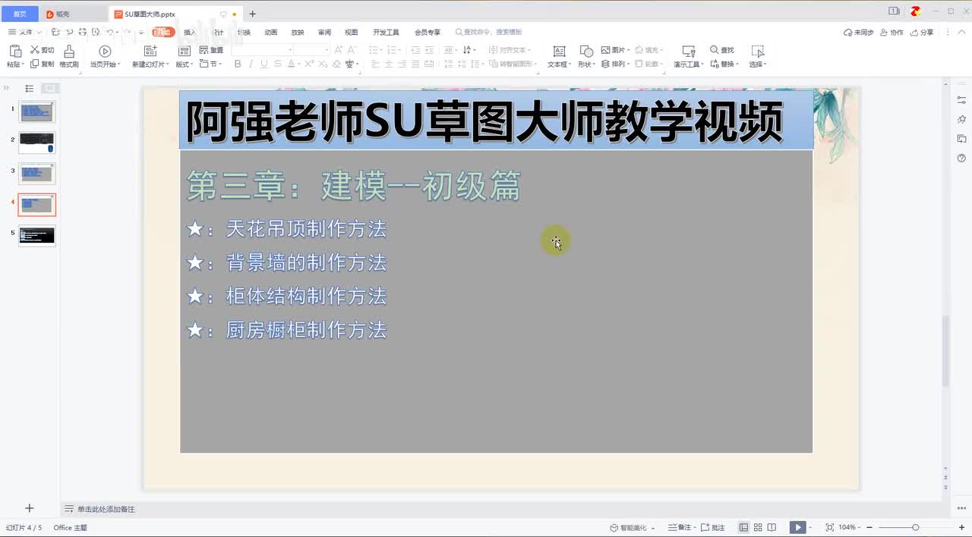Open the Arrange (排列) tool

(x=614, y=64)
